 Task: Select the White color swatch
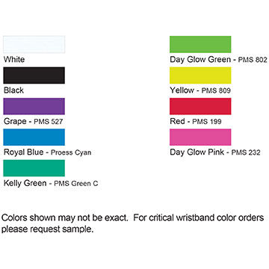(34, 45)
